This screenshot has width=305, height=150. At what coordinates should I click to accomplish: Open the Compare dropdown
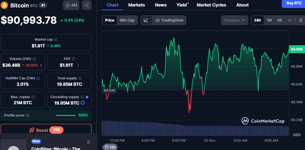click(x=234, y=20)
